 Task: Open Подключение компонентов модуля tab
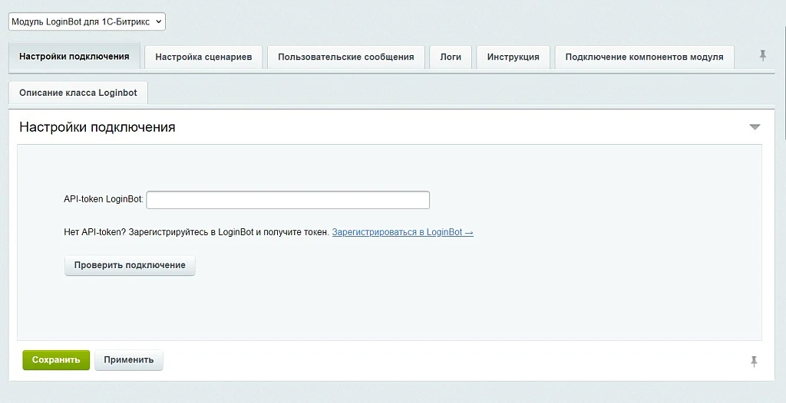(644, 57)
